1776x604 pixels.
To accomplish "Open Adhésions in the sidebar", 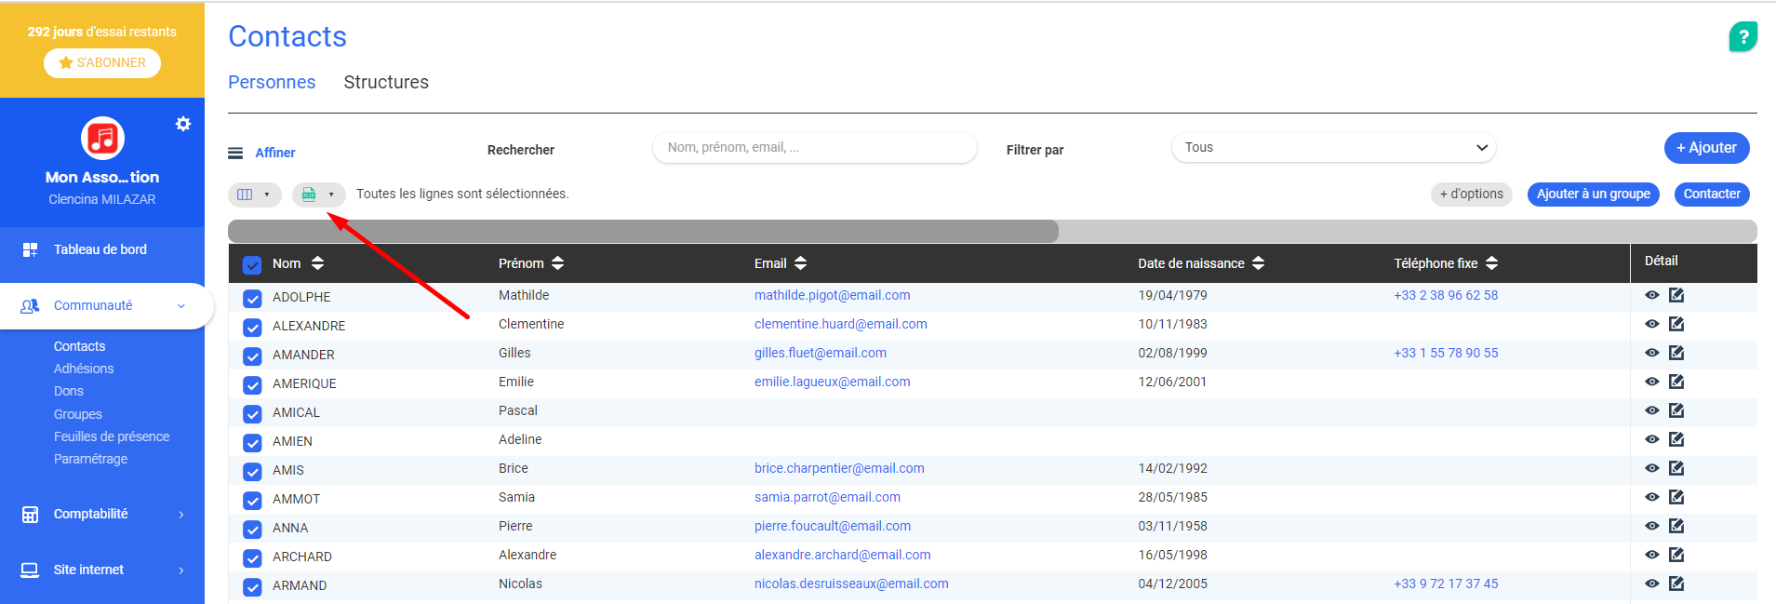I will pos(84,369).
